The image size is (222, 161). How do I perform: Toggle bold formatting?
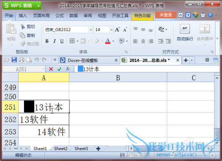click(47, 41)
